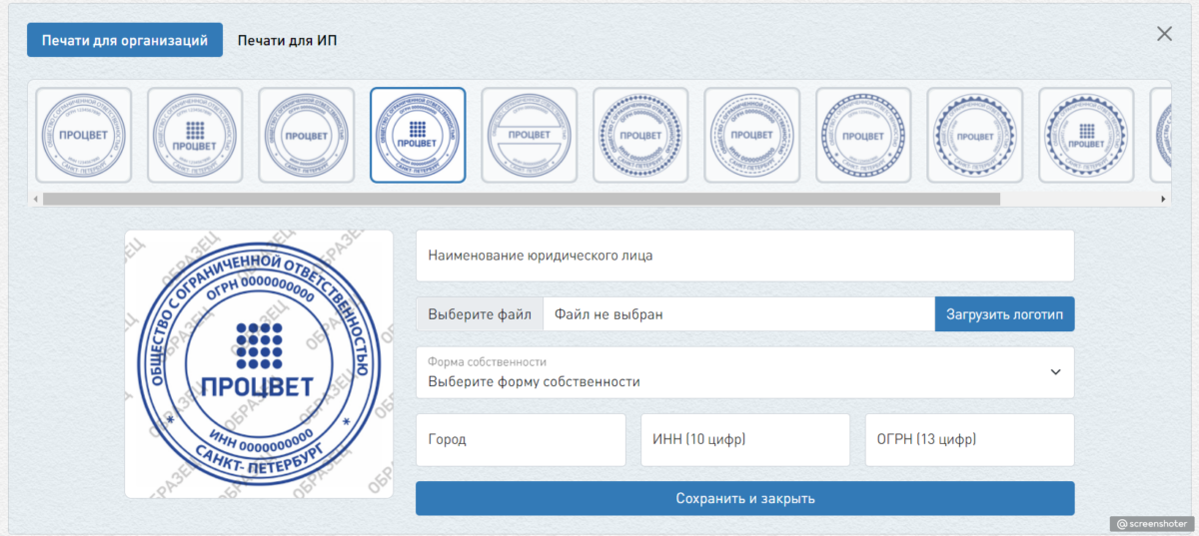
Task: Click the ОГРН (13 цифр) field
Action: (x=968, y=440)
